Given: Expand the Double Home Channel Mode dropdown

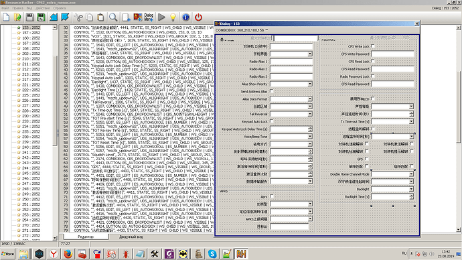Looking at the screenshot, I should (392, 174).
